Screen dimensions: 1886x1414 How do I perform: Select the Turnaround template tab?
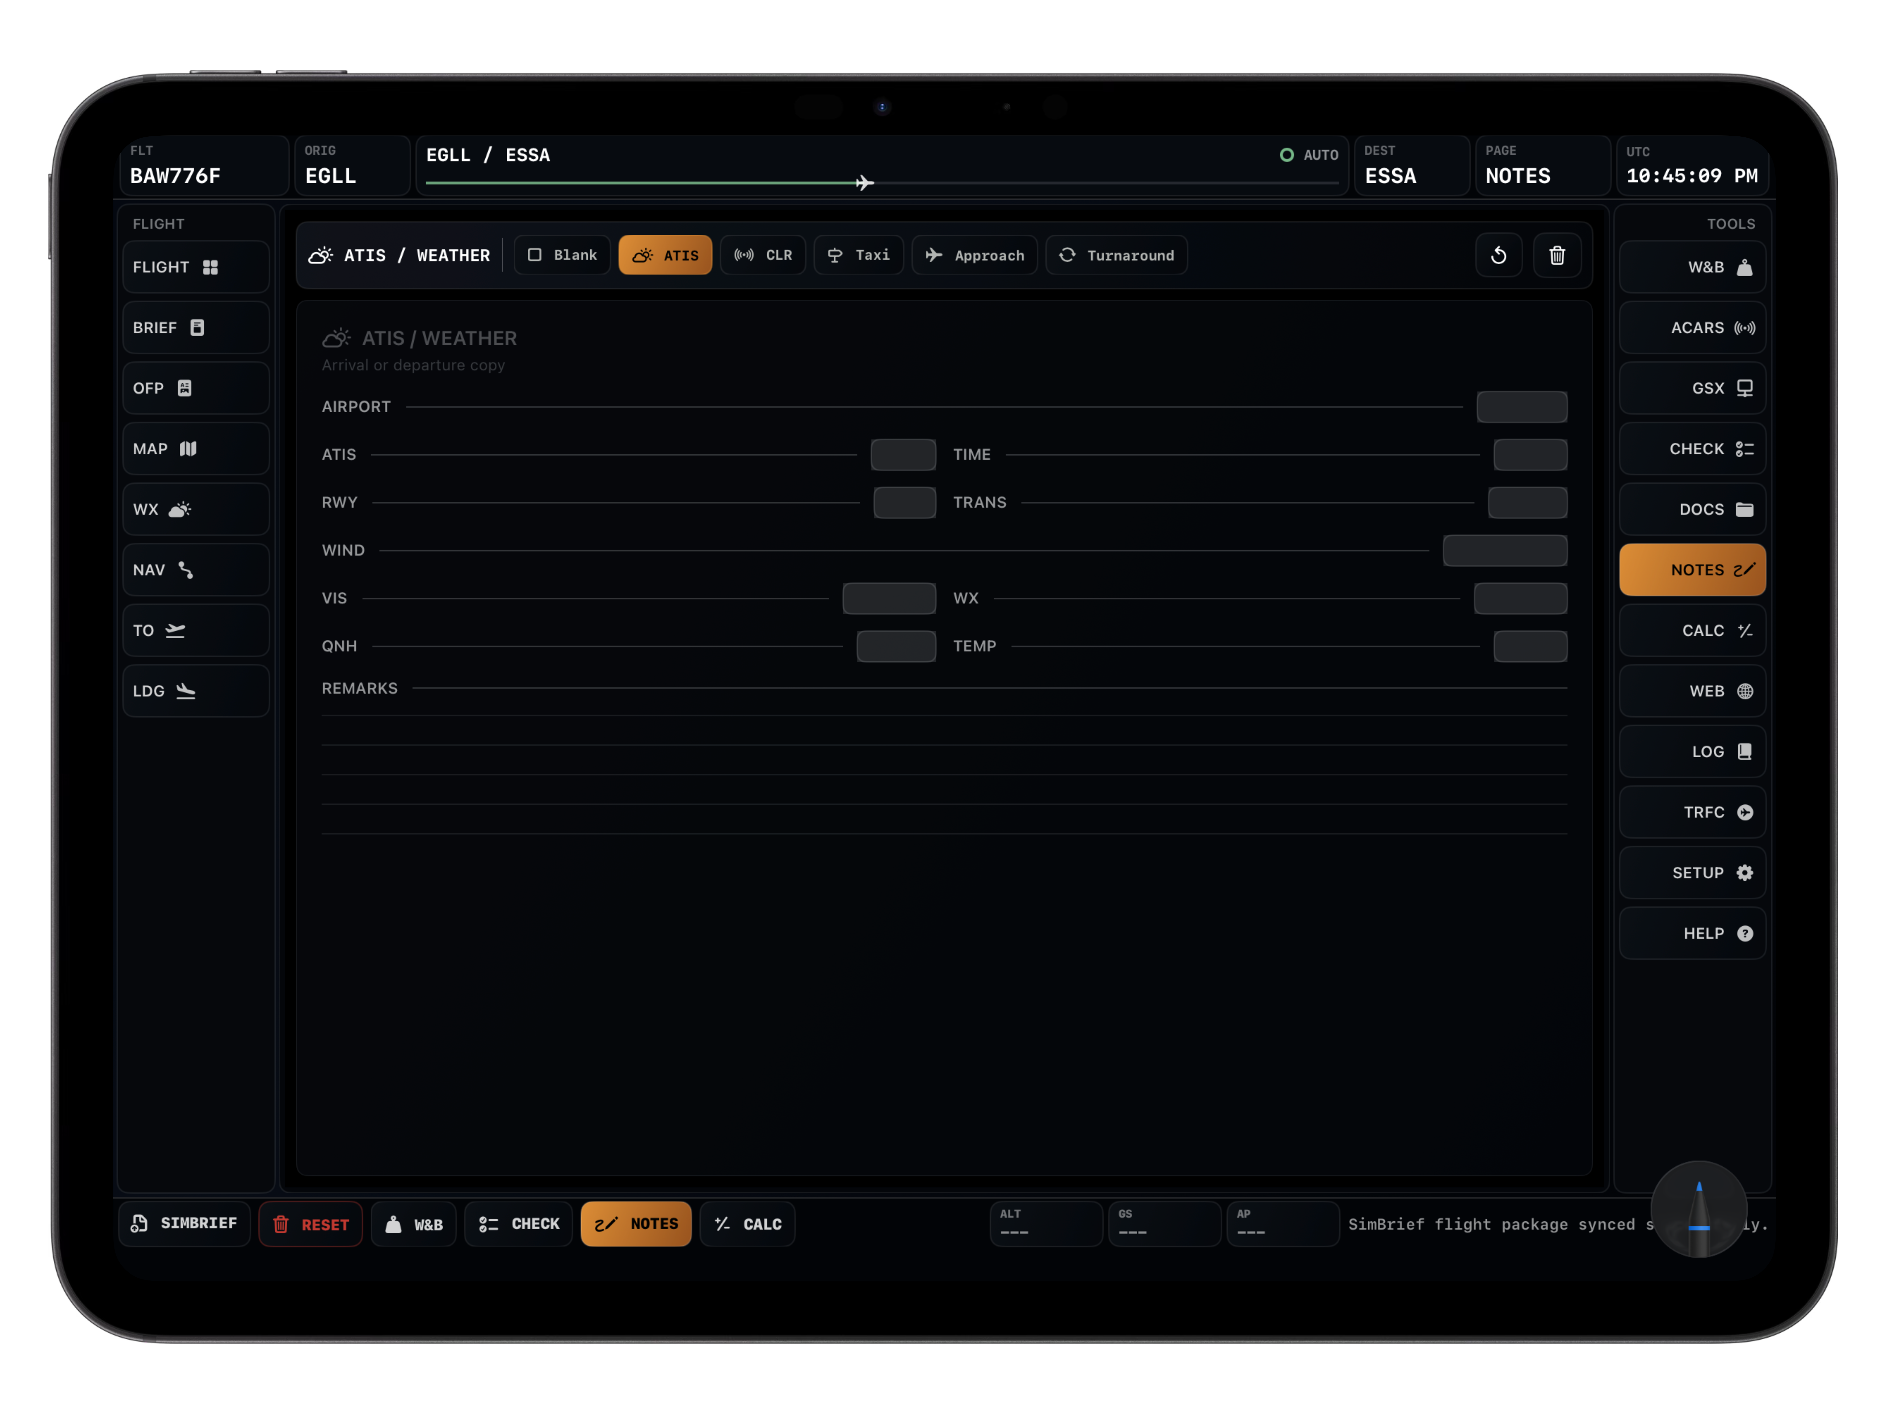tap(1116, 255)
